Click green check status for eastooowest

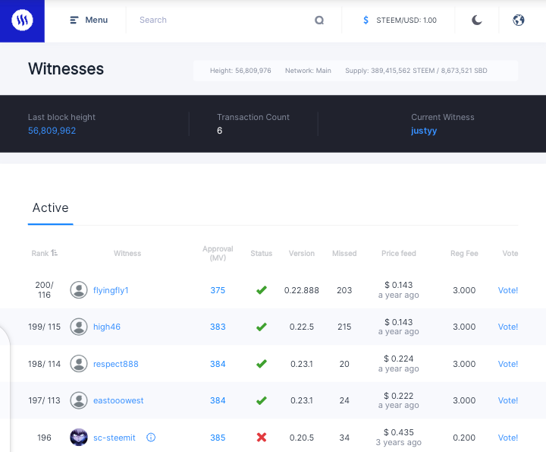click(x=262, y=400)
